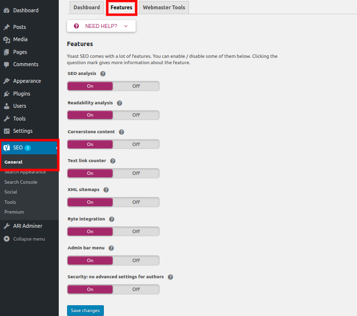Turn off Text link counter
357x316 pixels.
click(x=136, y=173)
